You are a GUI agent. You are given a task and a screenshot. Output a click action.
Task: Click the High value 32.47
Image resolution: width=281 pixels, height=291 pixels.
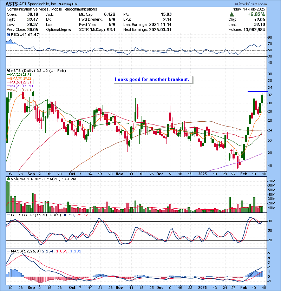pyautogui.click(x=33, y=20)
